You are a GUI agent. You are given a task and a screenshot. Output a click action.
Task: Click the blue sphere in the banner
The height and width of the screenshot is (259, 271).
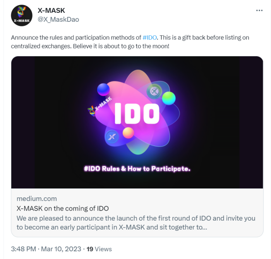coord(103,90)
